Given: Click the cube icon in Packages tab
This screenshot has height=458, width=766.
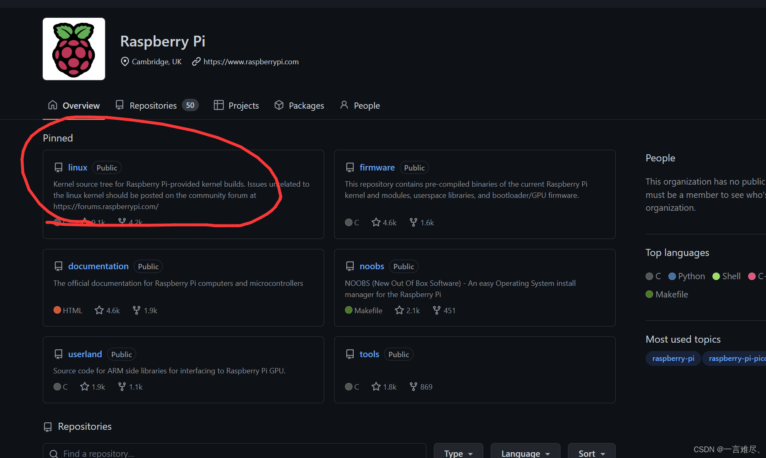Looking at the screenshot, I should [279, 105].
